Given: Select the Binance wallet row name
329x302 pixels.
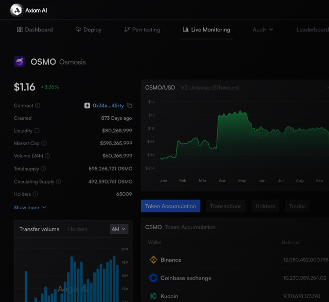Looking at the screenshot, I should pyautogui.click(x=171, y=260).
